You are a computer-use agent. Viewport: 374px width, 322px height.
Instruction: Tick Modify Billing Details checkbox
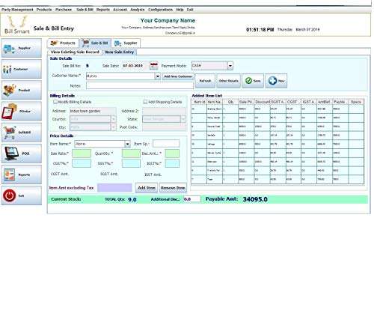click(x=55, y=102)
